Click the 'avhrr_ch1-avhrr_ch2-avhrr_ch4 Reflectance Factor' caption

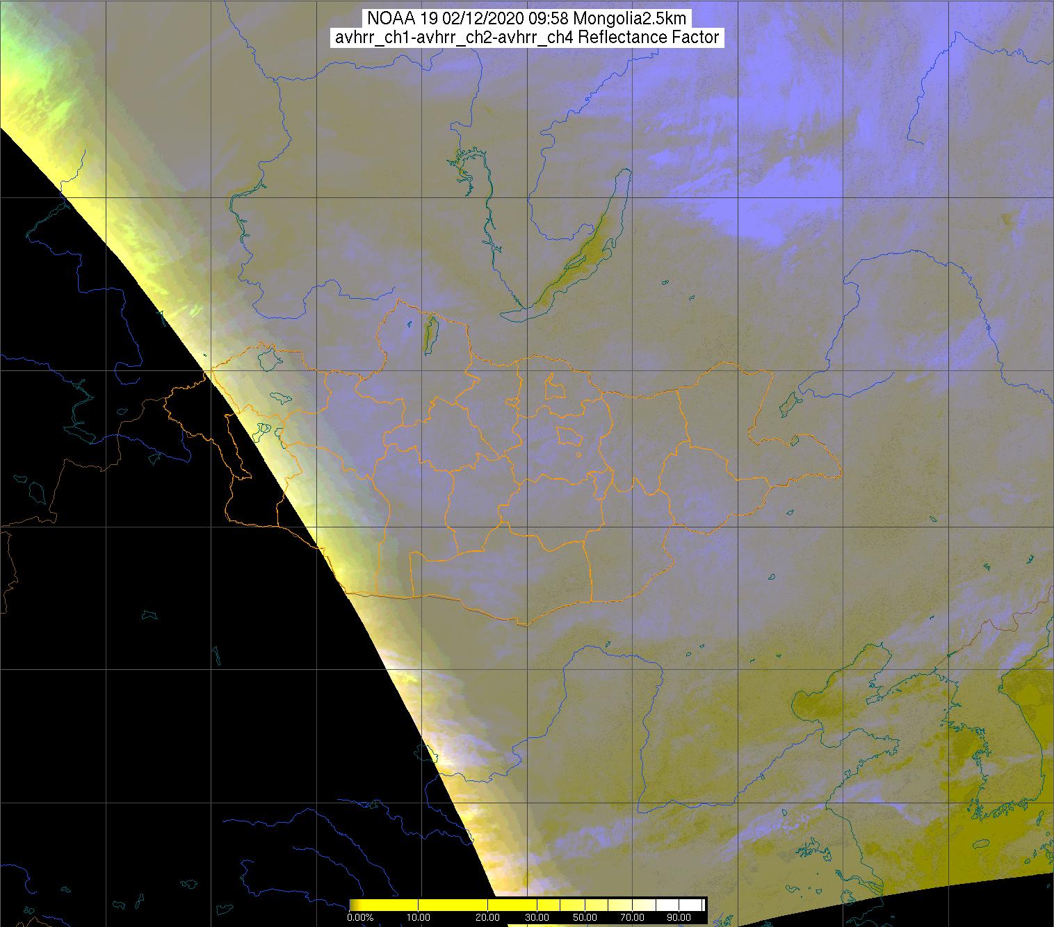(x=526, y=38)
